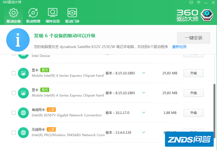Click the 版本:10.1.17.0 text
Viewport: 217px width, 150px height.
[x=118, y=113]
